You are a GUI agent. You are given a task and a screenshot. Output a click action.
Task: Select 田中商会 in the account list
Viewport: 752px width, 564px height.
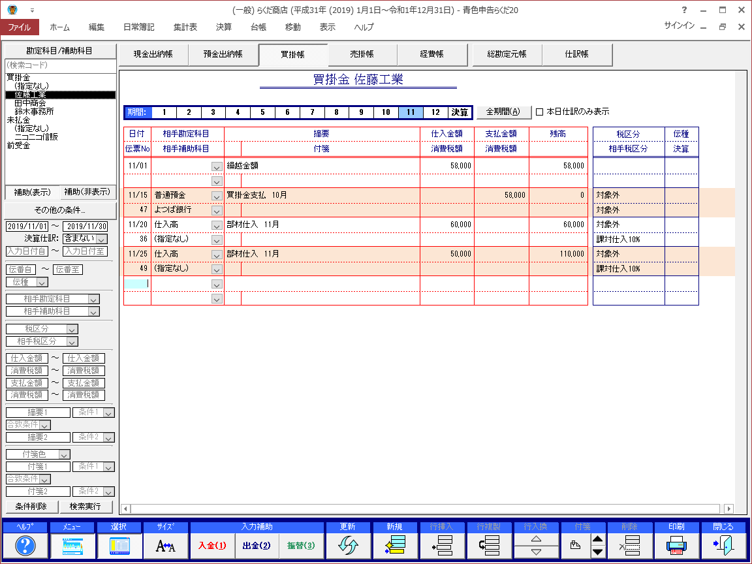pos(30,103)
